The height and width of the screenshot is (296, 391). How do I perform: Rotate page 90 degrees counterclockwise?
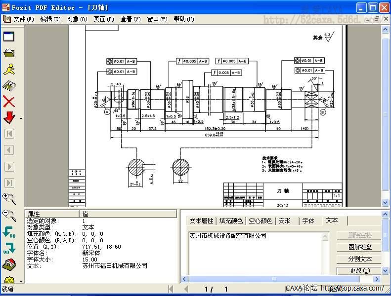(x=9, y=232)
